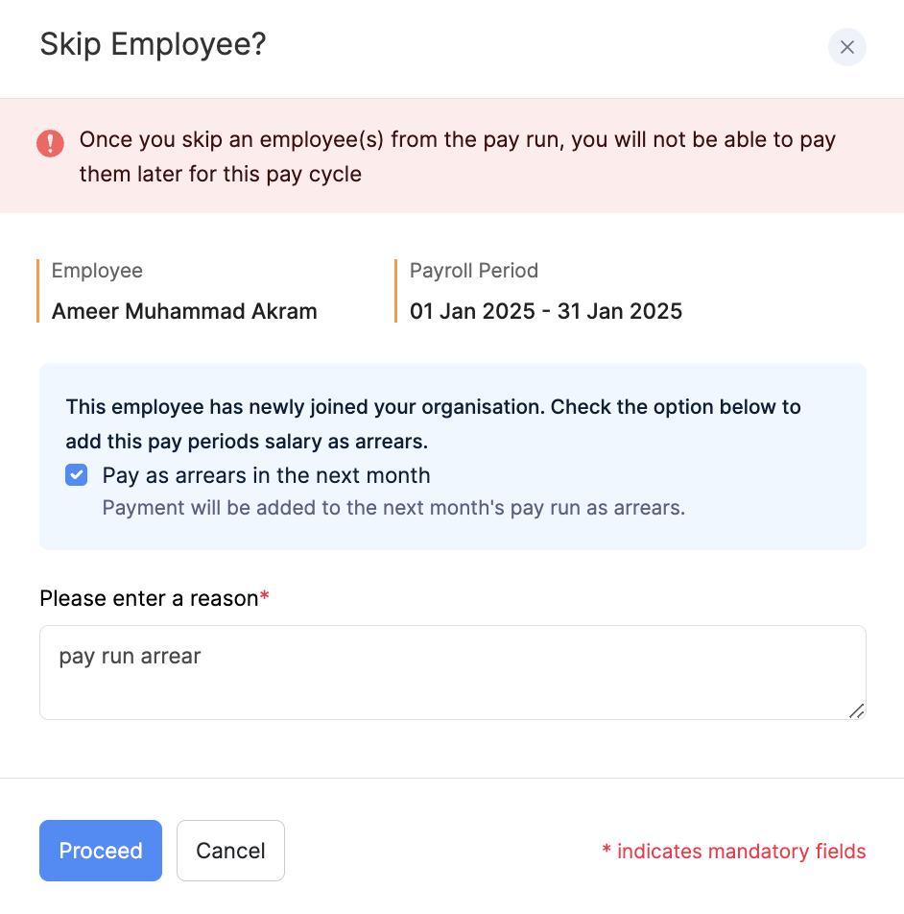Click the textarea resize grip handle
Viewport: 904px width, 914px height.
tap(857, 712)
